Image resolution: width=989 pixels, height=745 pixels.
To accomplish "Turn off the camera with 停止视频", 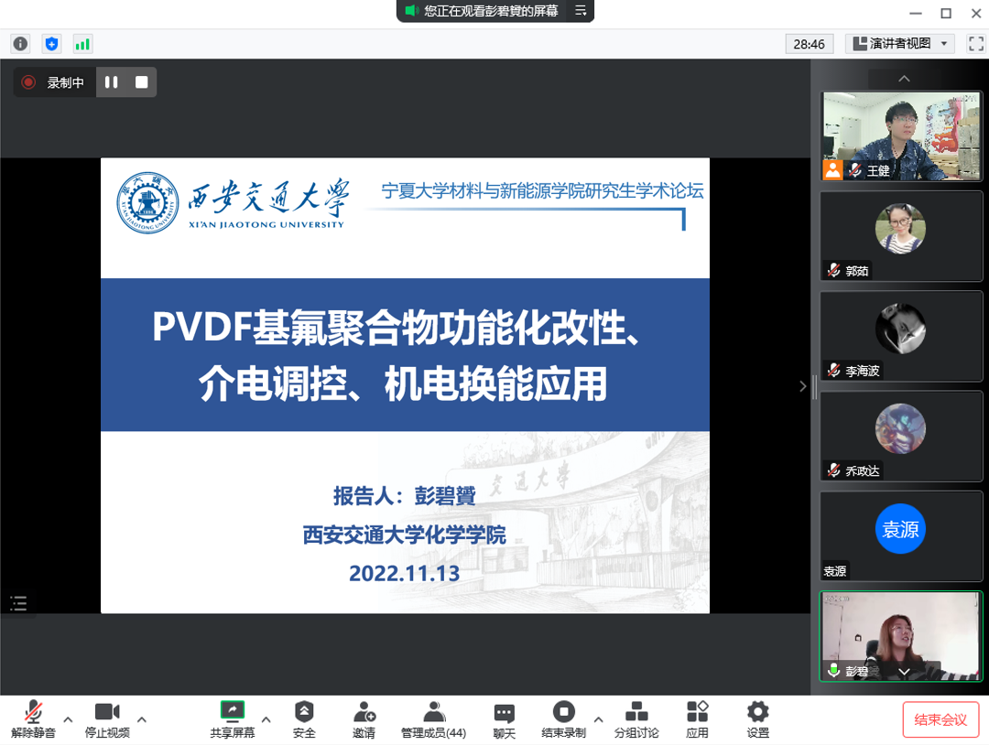I will [107, 719].
